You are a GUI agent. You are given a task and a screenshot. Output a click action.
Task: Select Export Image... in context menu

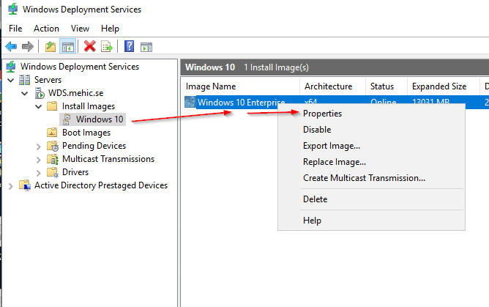click(331, 146)
